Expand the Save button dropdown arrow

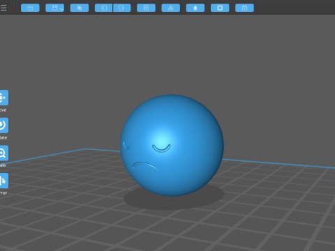(61, 9)
